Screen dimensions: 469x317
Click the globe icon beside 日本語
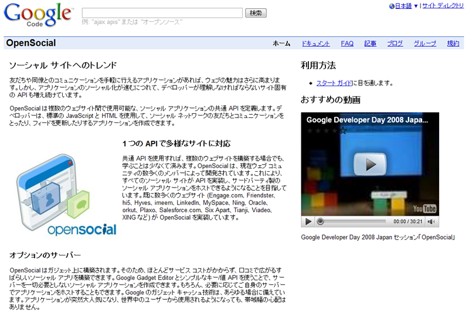392,6
